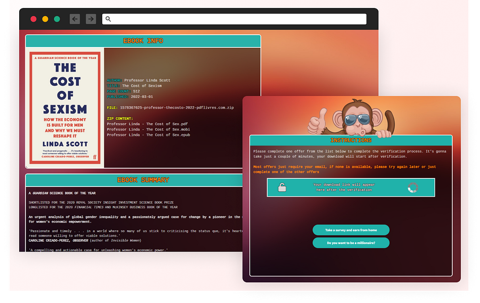The height and width of the screenshot is (303, 480).
Task: Click the EBOOK INFO header
Action: pos(143,41)
